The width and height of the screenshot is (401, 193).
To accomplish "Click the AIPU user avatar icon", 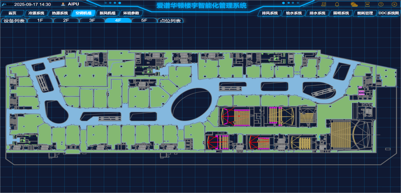I will tap(63, 4).
